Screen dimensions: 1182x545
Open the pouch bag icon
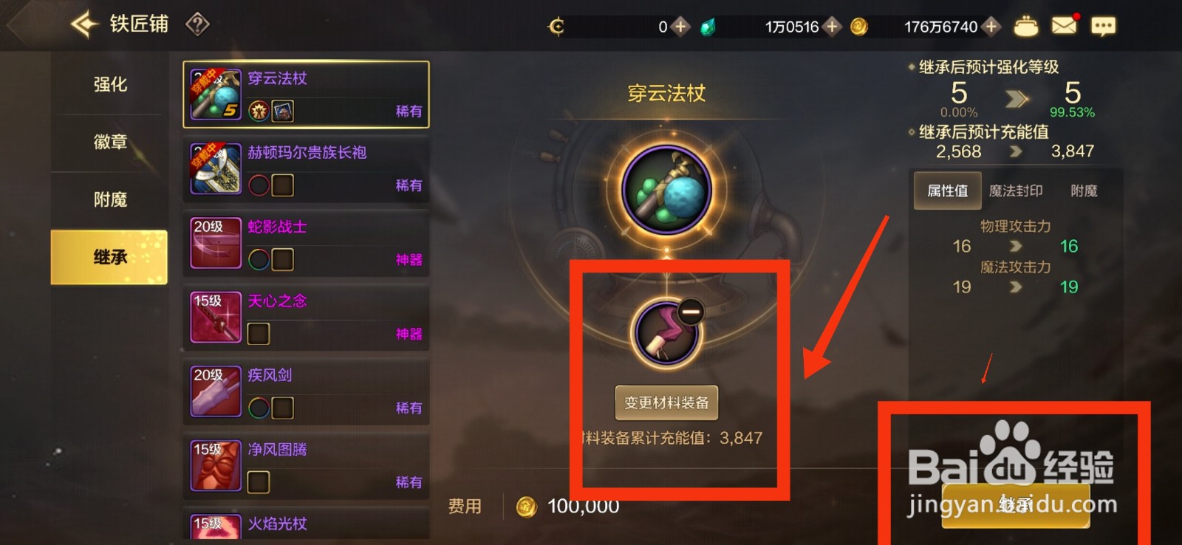(x=1025, y=27)
